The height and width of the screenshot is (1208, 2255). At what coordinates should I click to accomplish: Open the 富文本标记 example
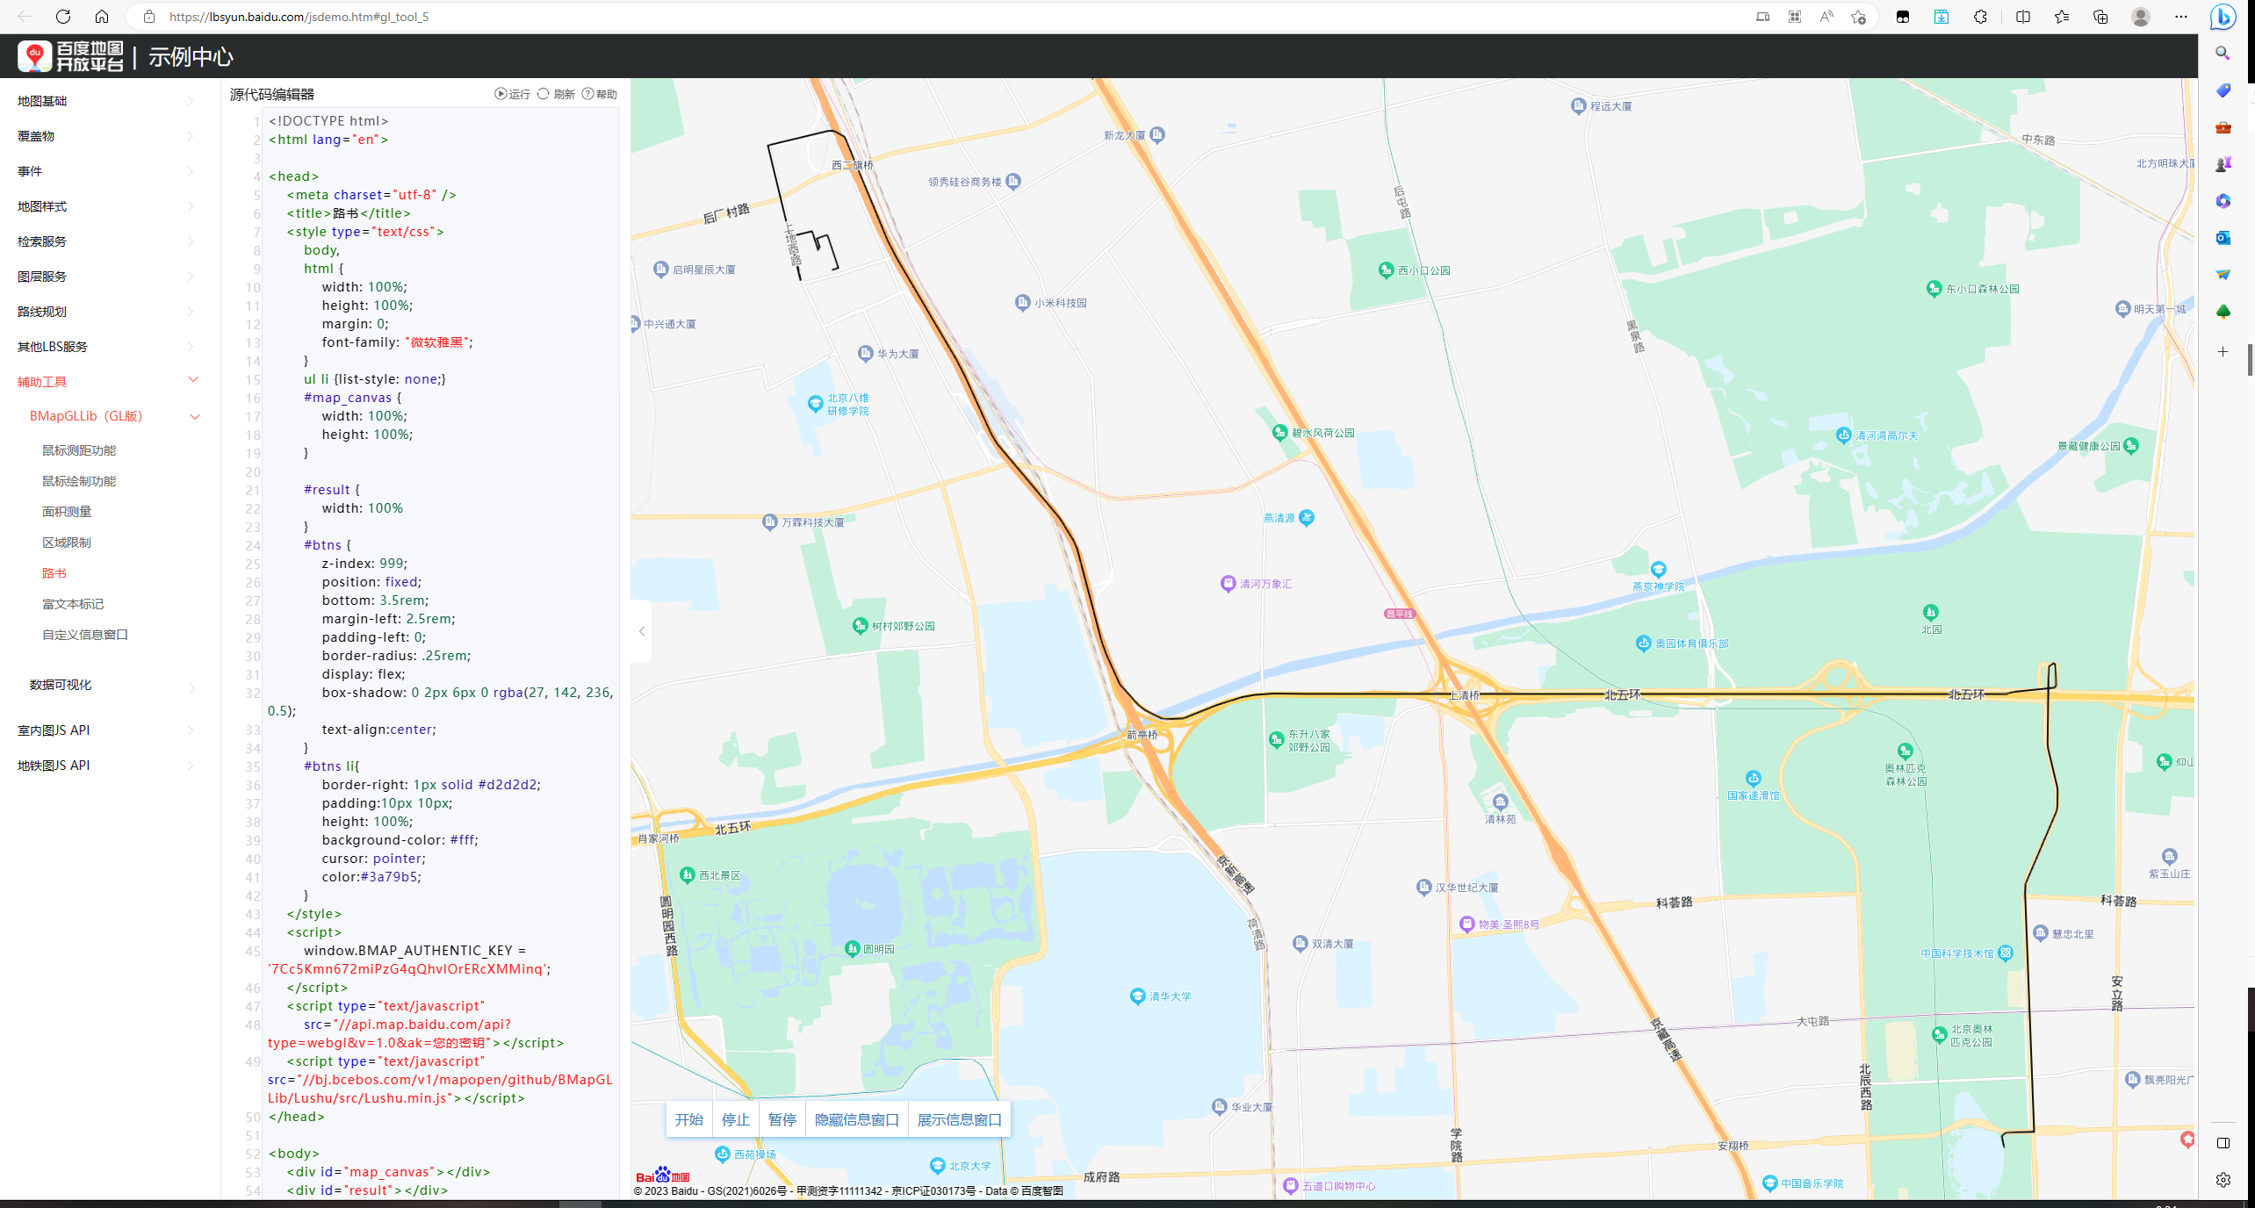coord(73,604)
